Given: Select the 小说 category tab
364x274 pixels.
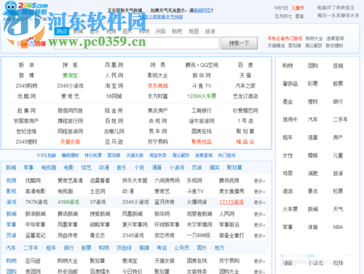Looking at the screenshot, I should point(139,167).
